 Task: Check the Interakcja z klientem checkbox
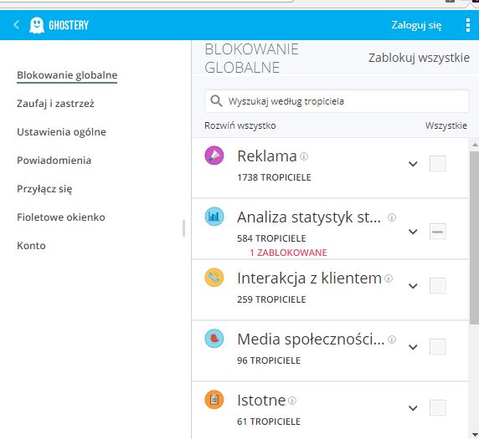(x=437, y=286)
